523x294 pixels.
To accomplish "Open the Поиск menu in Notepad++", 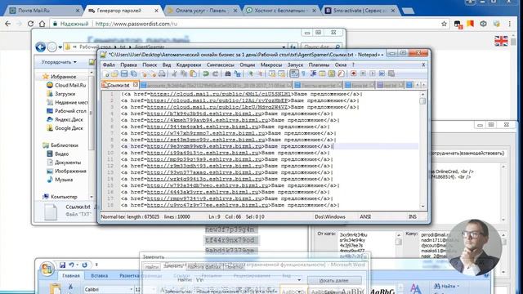I will pos(150,65).
